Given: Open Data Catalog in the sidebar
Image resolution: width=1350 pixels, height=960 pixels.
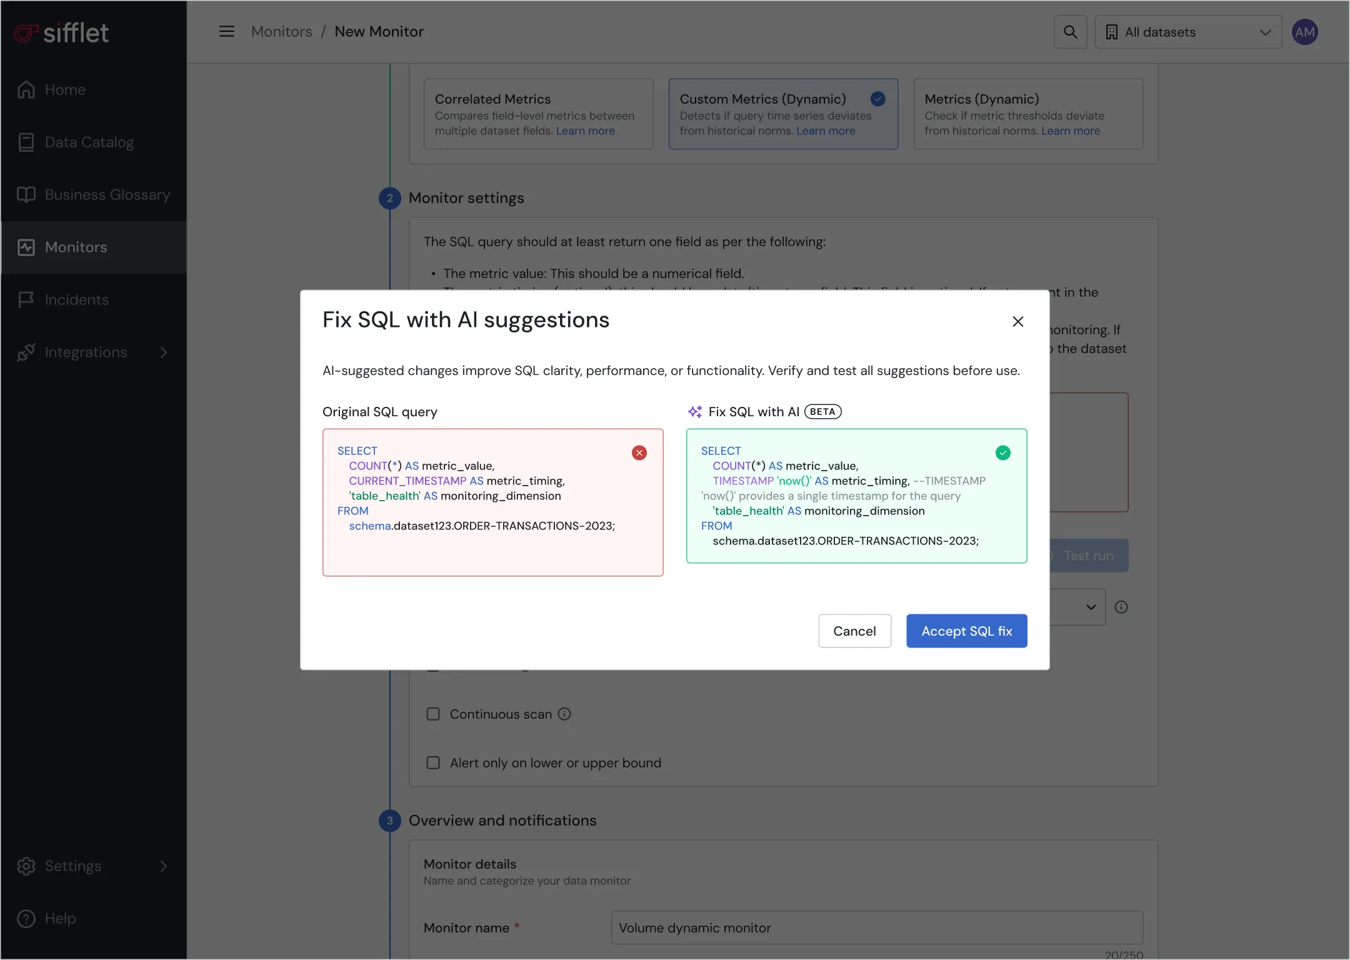Looking at the screenshot, I should tap(94, 142).
